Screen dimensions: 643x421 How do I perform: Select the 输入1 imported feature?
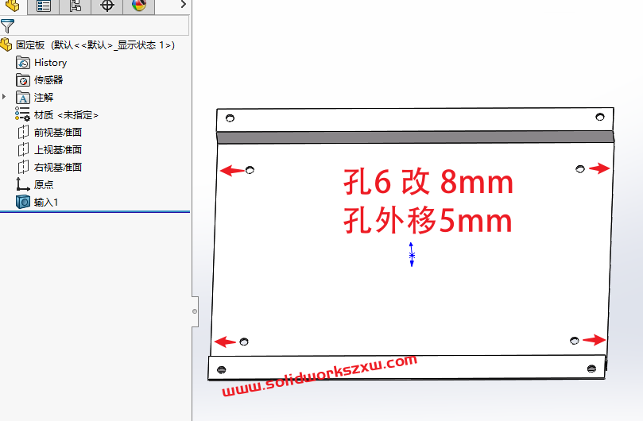(x=45, y=203)
